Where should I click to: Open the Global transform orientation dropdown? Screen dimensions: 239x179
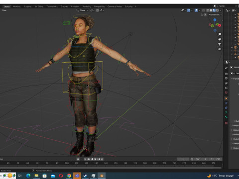tap(82, 10)
